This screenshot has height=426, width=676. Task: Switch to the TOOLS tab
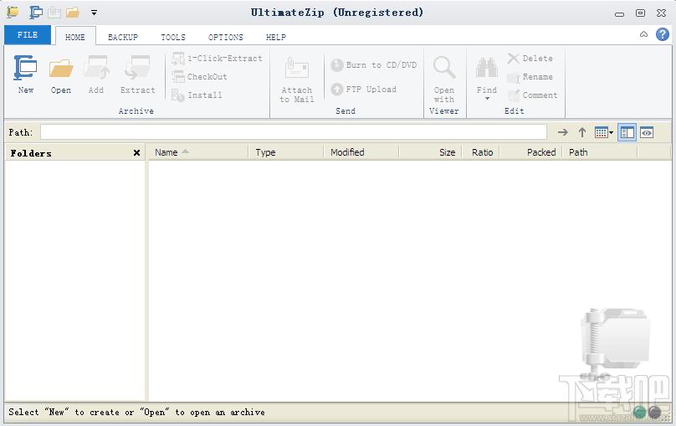(173, 37)
